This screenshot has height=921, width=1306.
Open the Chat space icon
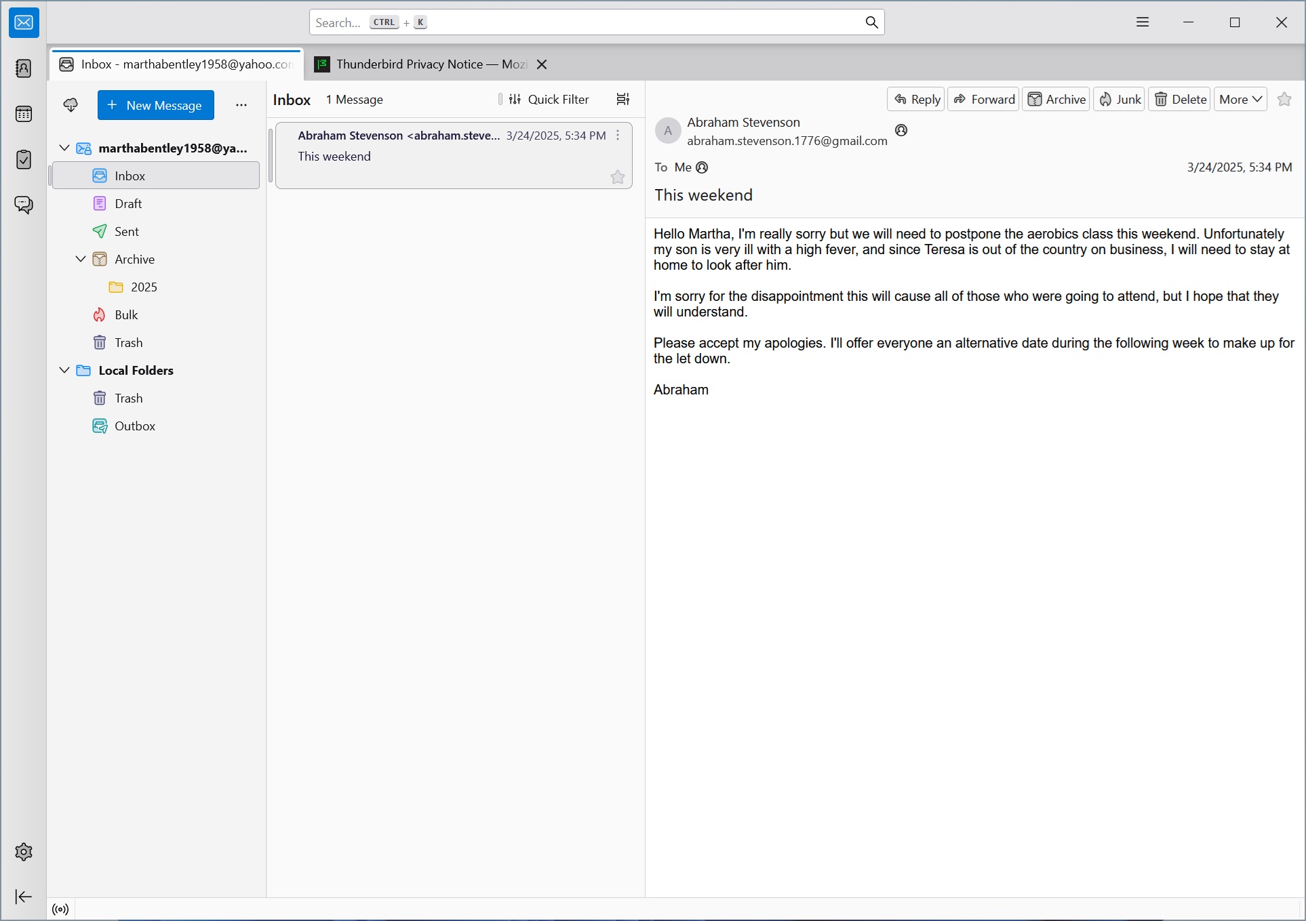[24, 205]
